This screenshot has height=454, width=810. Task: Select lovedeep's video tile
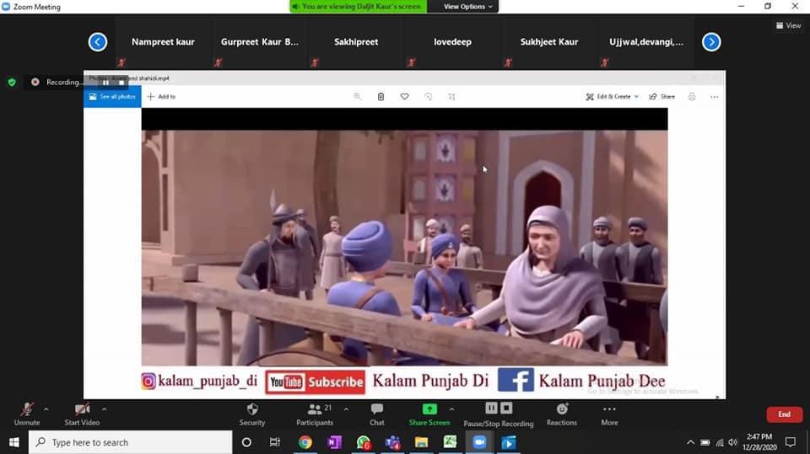click(x=452, y=42)
